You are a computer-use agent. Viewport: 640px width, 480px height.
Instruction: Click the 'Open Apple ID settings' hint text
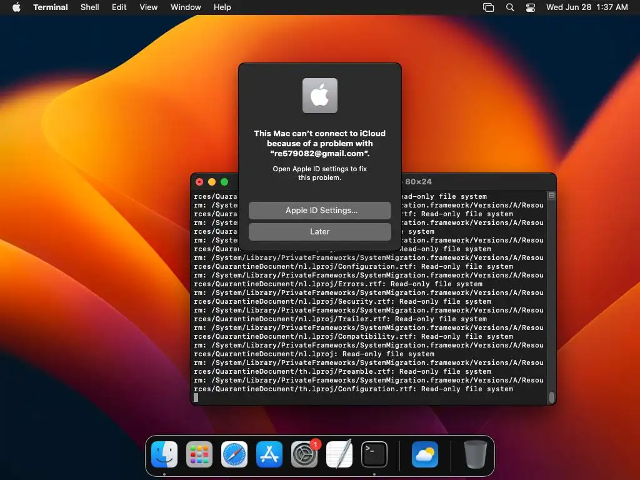pyautogui.click(x=319, y=173)
